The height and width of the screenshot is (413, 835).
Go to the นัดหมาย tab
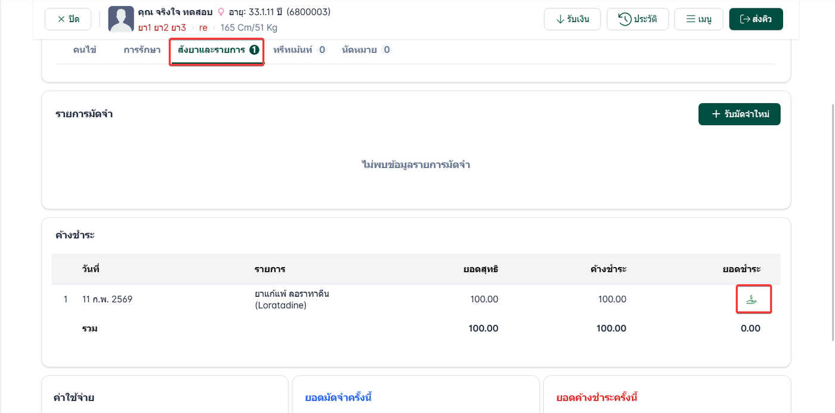[x=366, y=50]
